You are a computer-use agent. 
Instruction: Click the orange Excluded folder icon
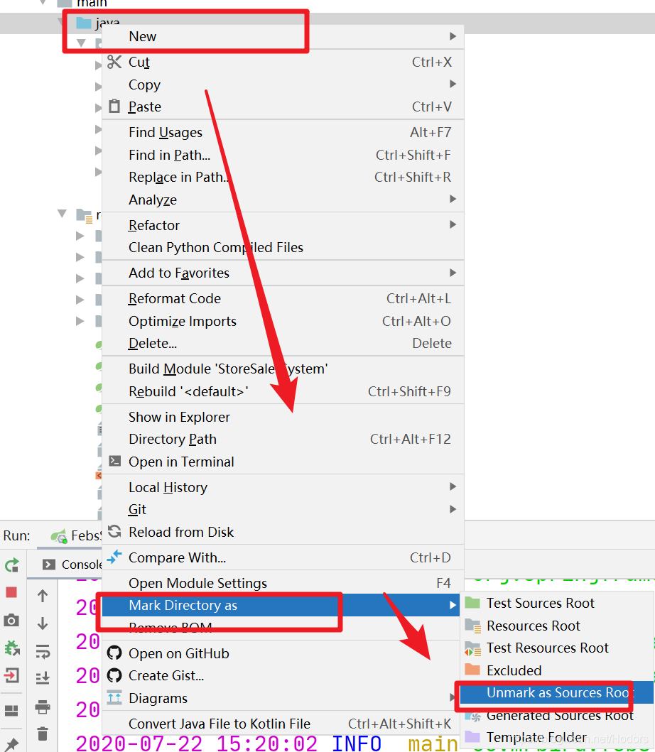pos(472,670)
